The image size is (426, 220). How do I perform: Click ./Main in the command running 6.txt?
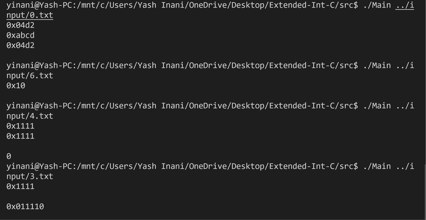click(377, 65)
